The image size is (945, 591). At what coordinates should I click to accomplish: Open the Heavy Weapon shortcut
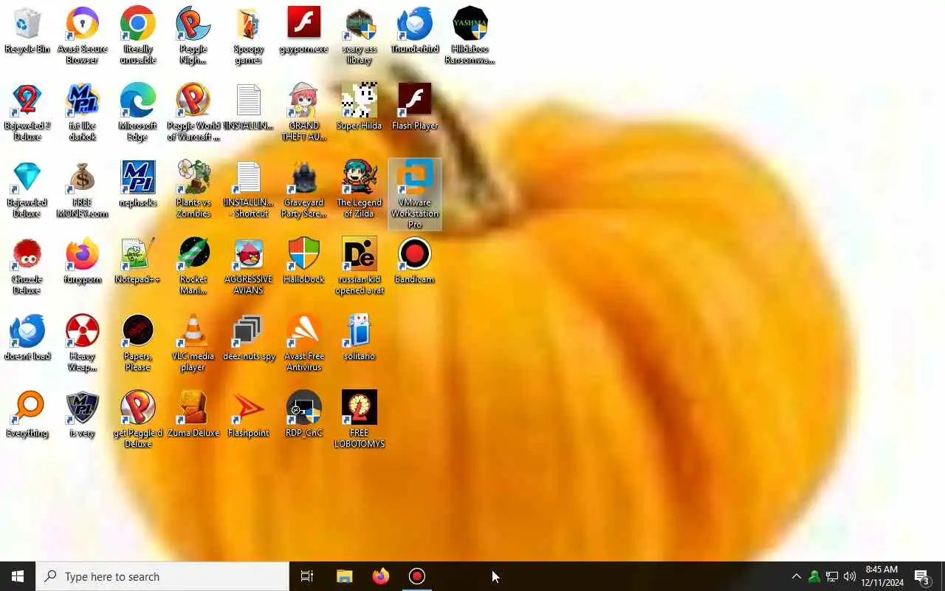point(82,343)
